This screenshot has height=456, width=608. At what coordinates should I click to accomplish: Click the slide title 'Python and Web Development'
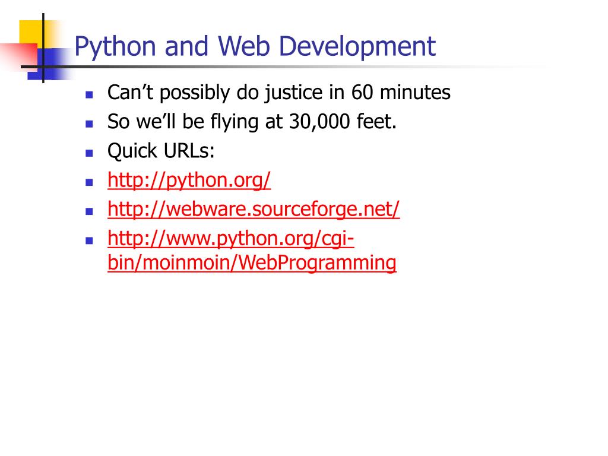[255, 47]
